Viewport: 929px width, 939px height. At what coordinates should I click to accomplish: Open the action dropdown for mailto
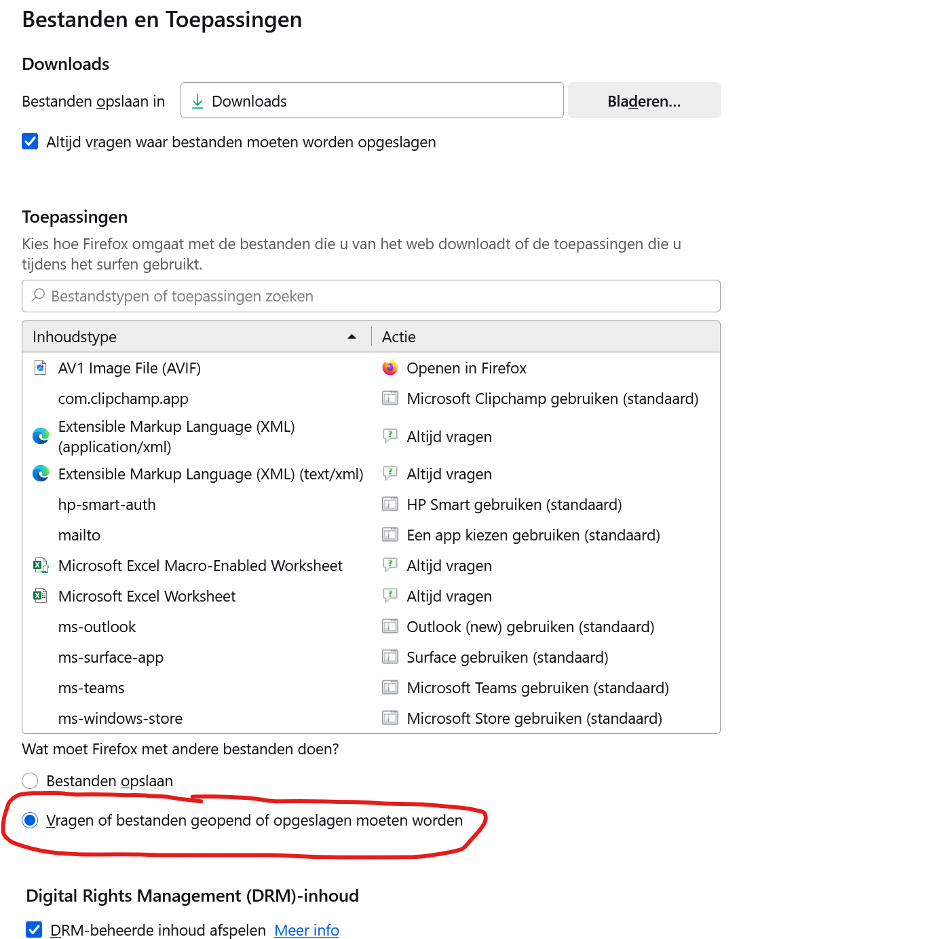(533, 534)
